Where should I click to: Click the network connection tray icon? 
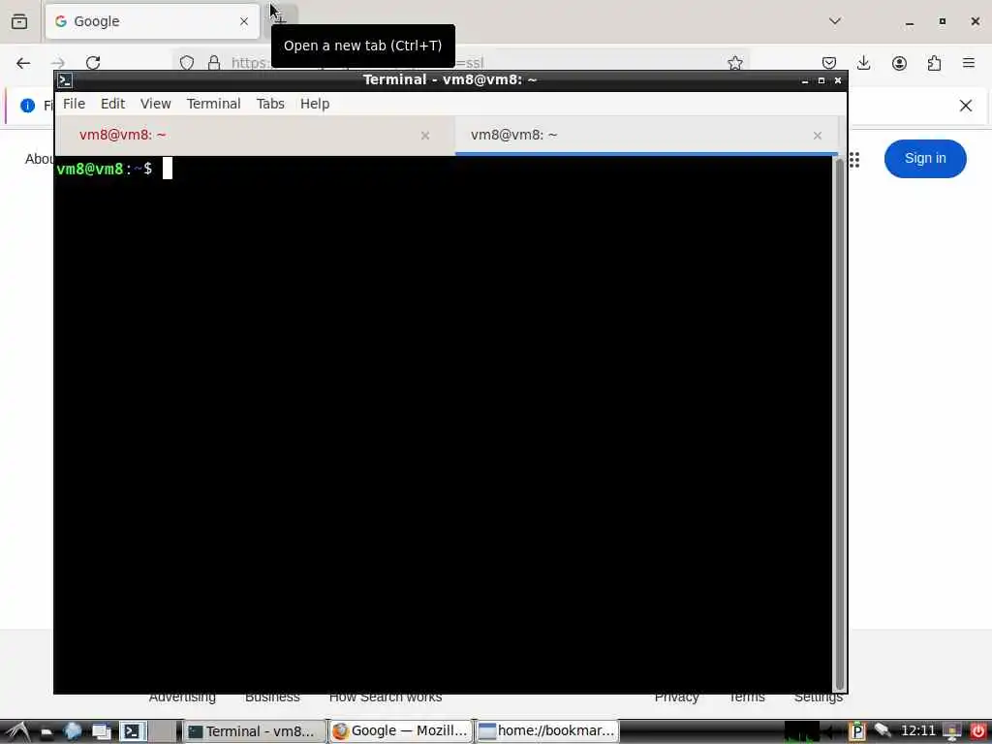883,730
